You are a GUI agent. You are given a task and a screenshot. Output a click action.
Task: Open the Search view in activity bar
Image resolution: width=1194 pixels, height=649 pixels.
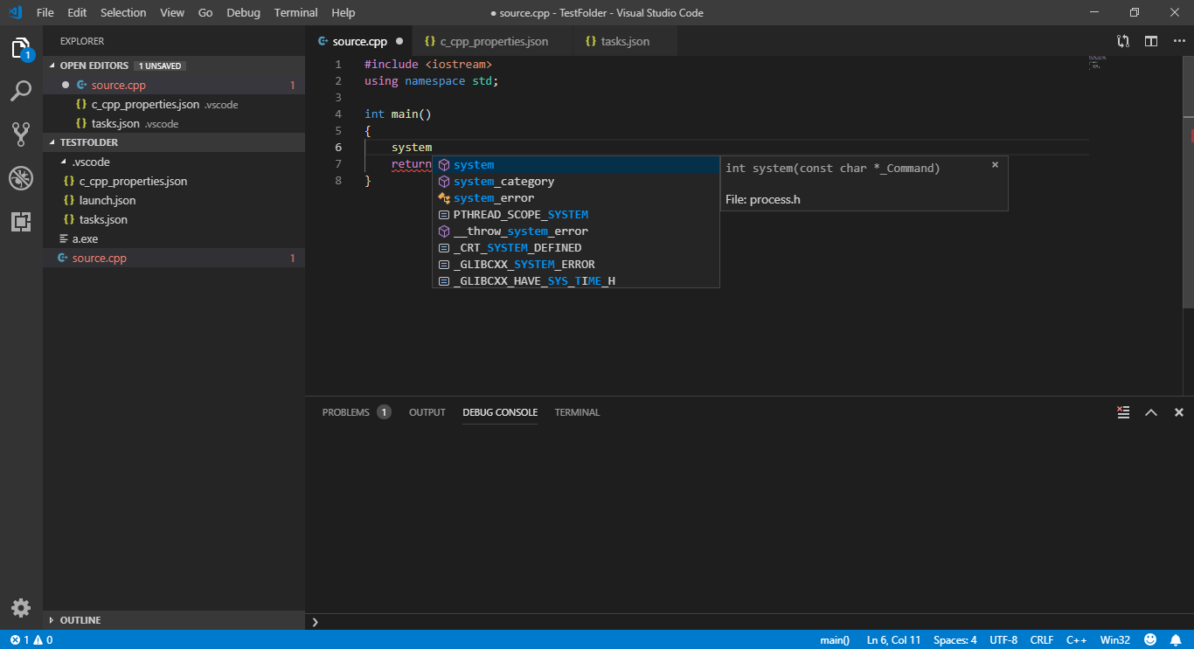(x=21, y=91)
